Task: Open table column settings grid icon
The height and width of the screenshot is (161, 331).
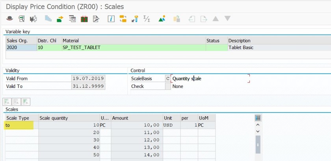Action: [258, 118]
